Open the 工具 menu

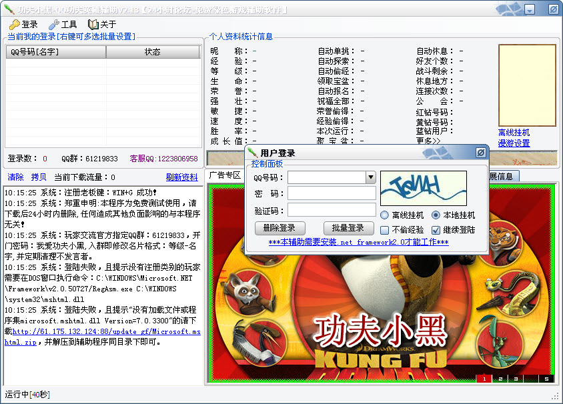tap(63, 25)
